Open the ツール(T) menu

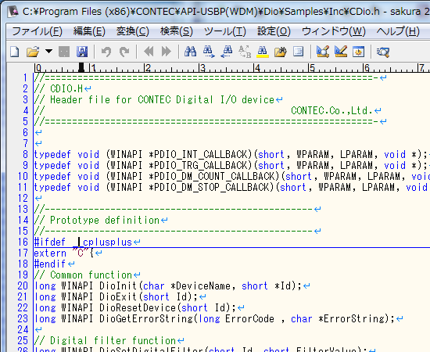(225, 31)
